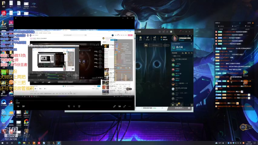Open the Windows Start menu

click(2, 143)
